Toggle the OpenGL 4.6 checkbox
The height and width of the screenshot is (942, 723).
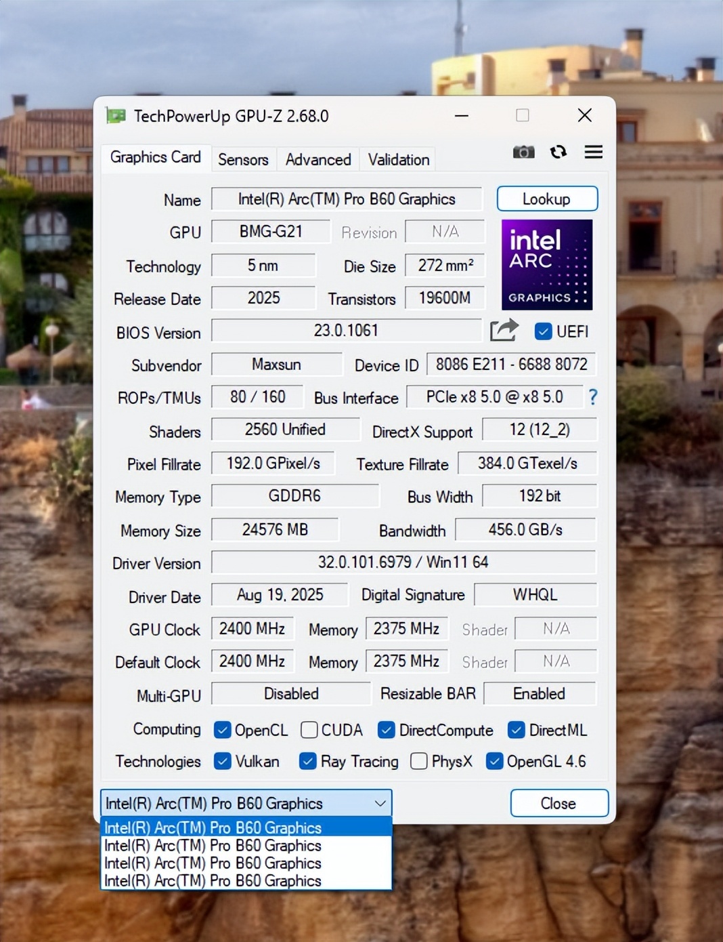(x=495, y=761)
